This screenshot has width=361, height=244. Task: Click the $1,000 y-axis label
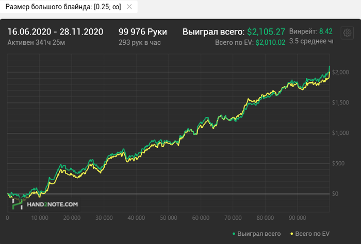[x=340, y=133]
